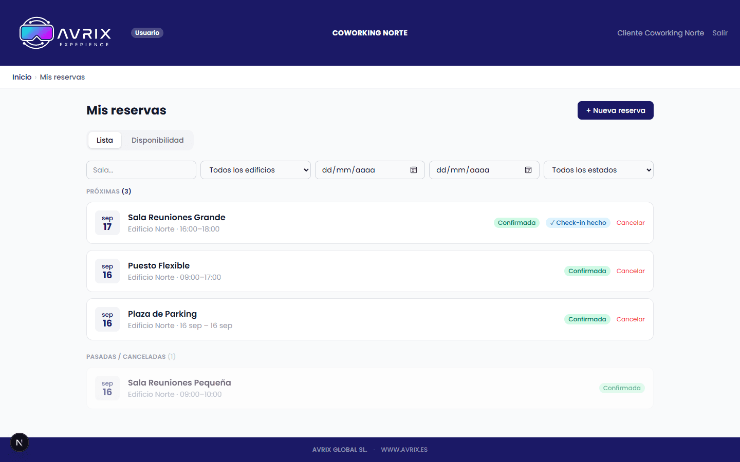This screenshot has height=462, width=740.
Task: Expand the Todos los estados dropdown
Action: click(599, 170)
